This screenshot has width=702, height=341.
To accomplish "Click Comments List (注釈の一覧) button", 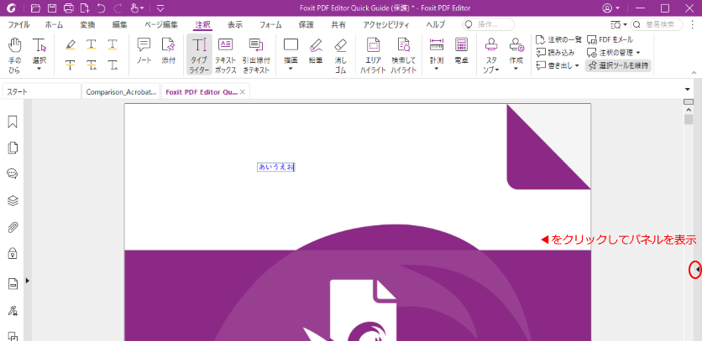I will click(x=558, y=39).
